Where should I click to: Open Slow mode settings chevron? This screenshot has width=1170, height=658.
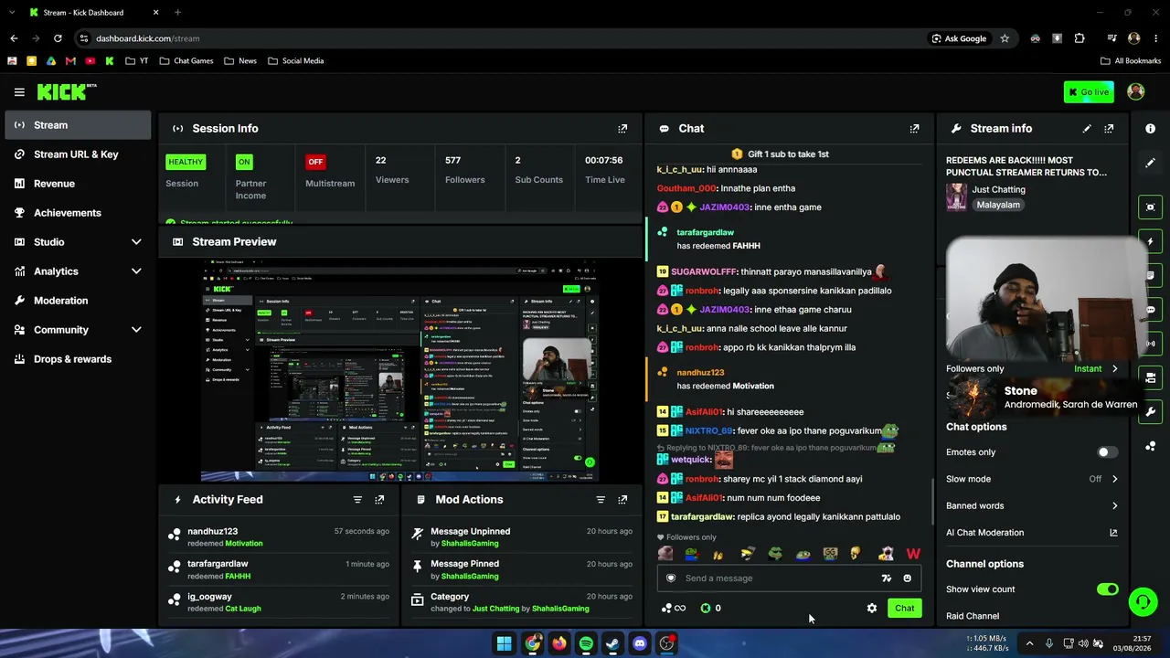pos(1114,479)
